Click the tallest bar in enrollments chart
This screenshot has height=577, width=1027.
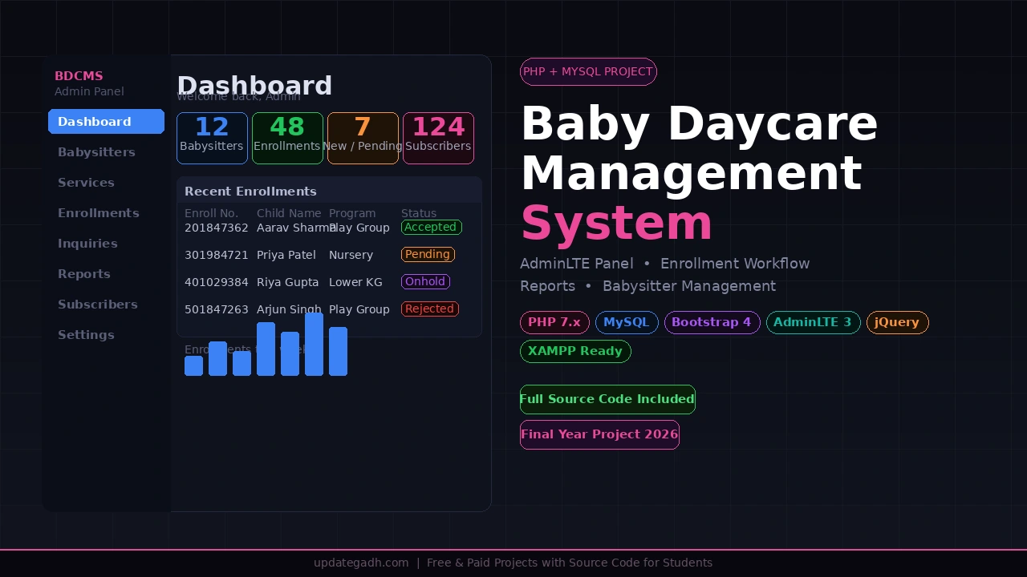[314, 345]
